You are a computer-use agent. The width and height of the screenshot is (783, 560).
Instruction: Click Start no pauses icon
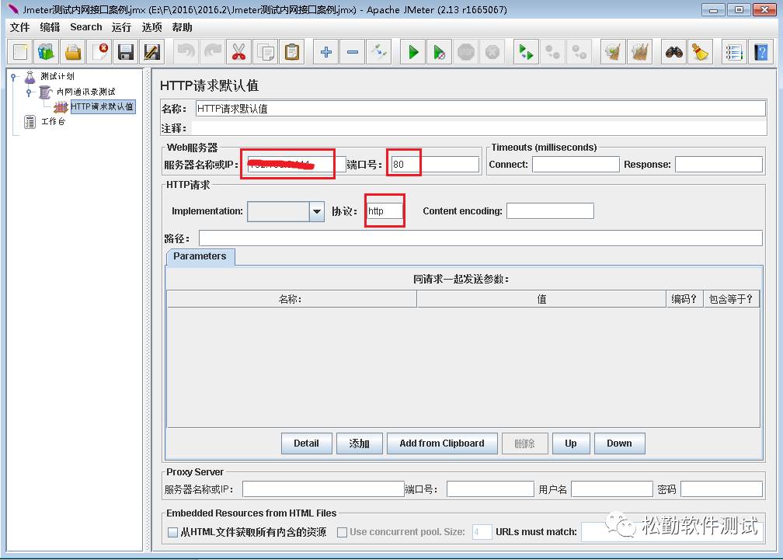tap(440, 52)
